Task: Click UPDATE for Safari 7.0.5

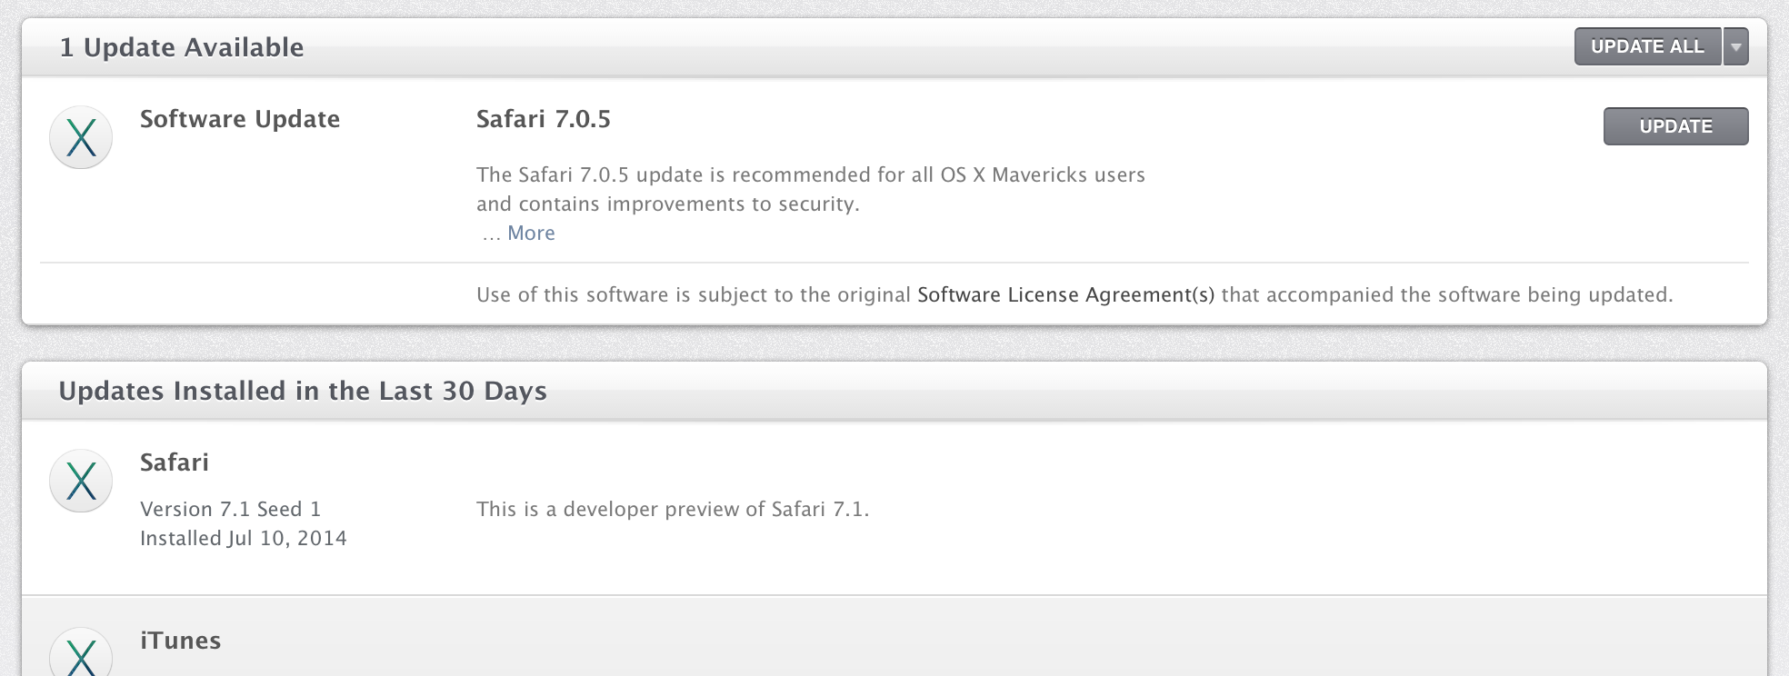Action: pos(1675,126)
